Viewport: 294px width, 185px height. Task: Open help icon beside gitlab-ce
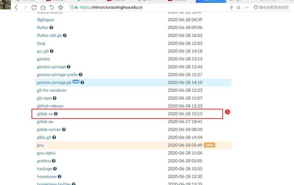coord(56,114)
